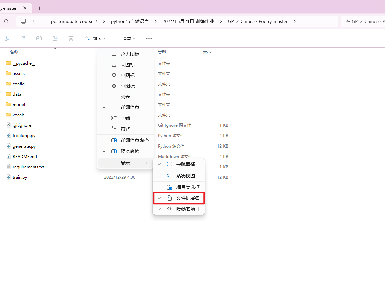This screenshot has height=290, width=385.
Task: Click the delete trash icon
Action: 71,38
